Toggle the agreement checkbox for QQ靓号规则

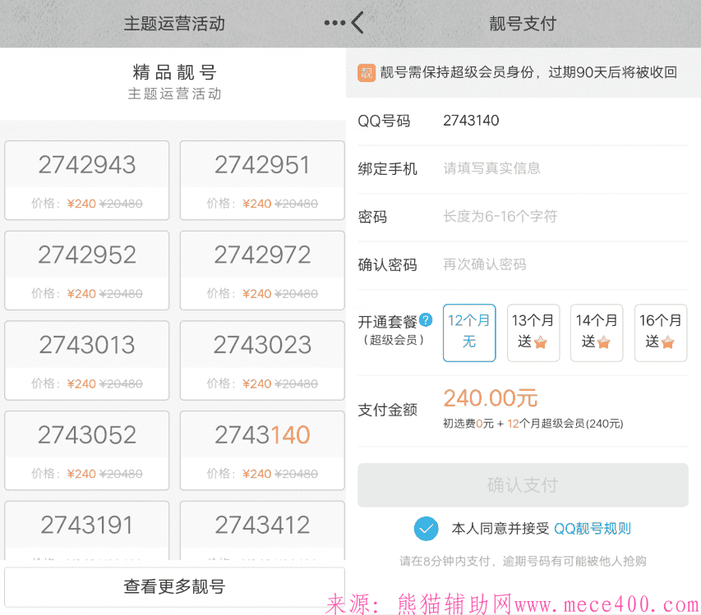point(426,528)
